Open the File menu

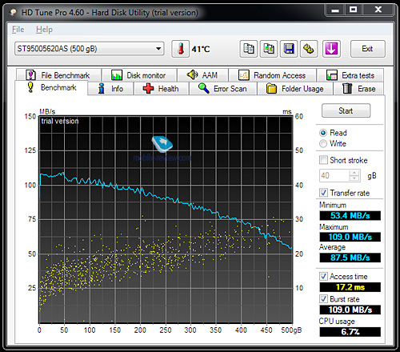click(18, 30)
